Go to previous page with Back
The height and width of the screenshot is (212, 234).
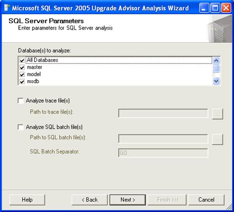[x=89, y=200]
